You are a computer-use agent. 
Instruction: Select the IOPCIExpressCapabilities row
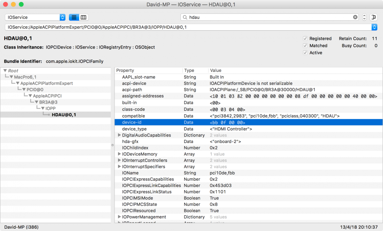pyautogui.click(x=249, y=179)
